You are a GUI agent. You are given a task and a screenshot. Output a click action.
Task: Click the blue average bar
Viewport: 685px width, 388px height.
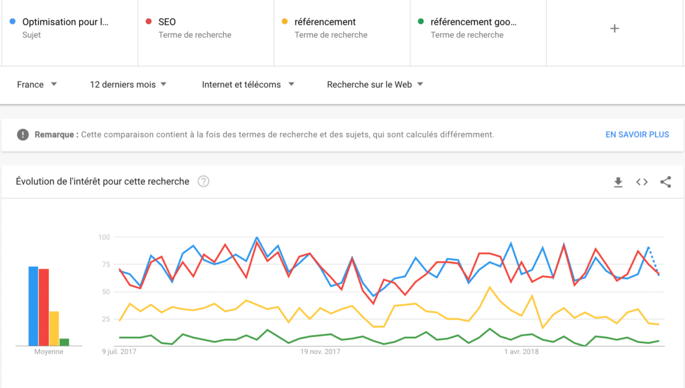(x=33, y=306)
